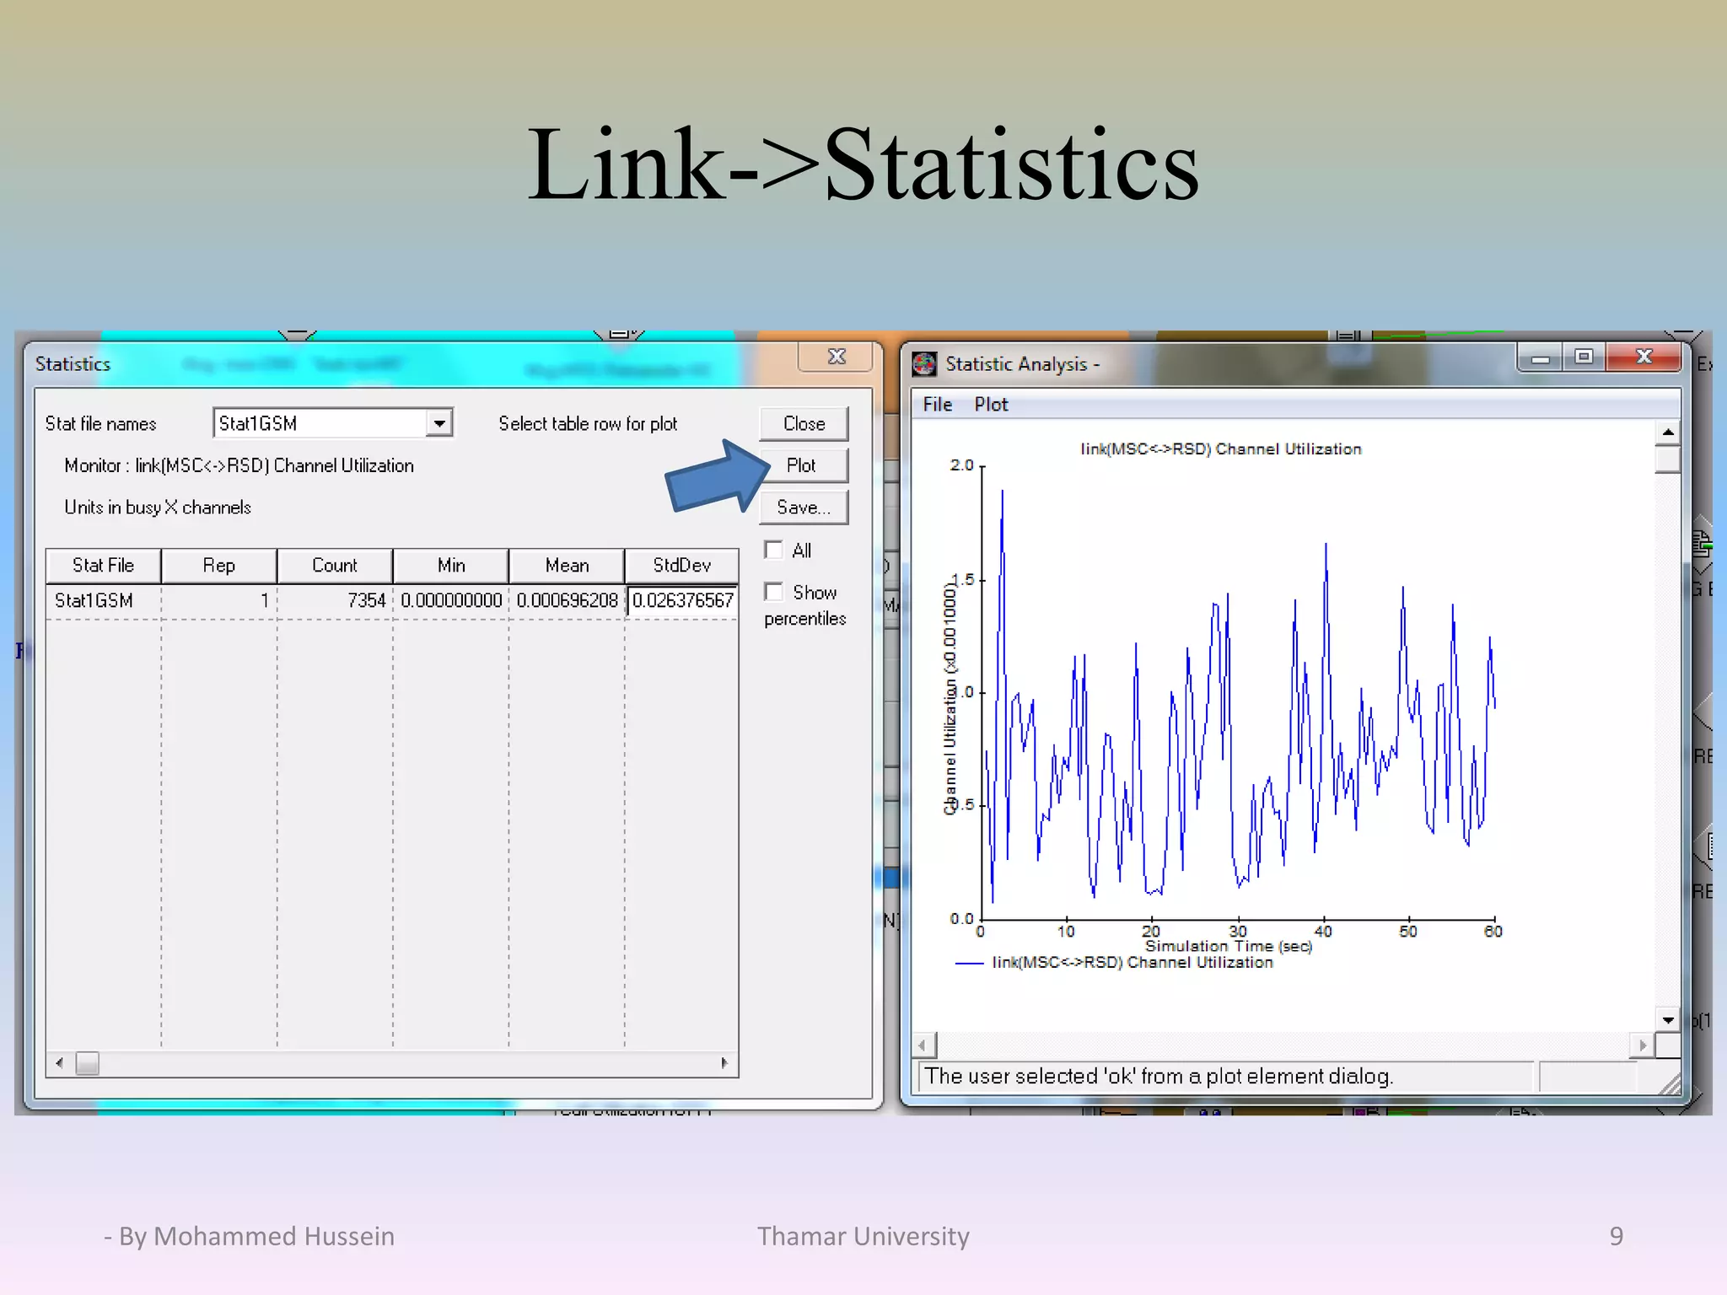Close the Statistic Analysis window
This screenshot has width=1727, height=1295.
coord(1644,357)
